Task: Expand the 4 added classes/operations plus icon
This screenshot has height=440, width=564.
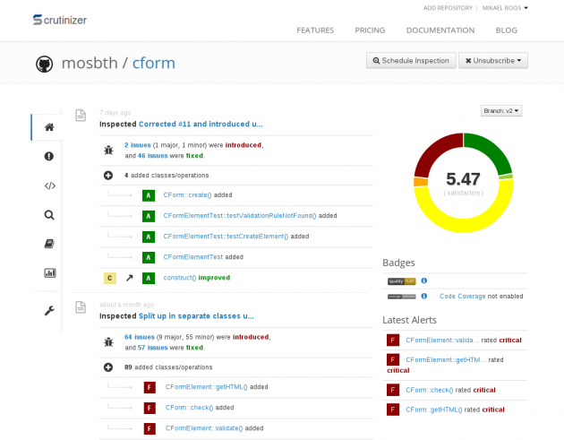Action: [108, 176]
